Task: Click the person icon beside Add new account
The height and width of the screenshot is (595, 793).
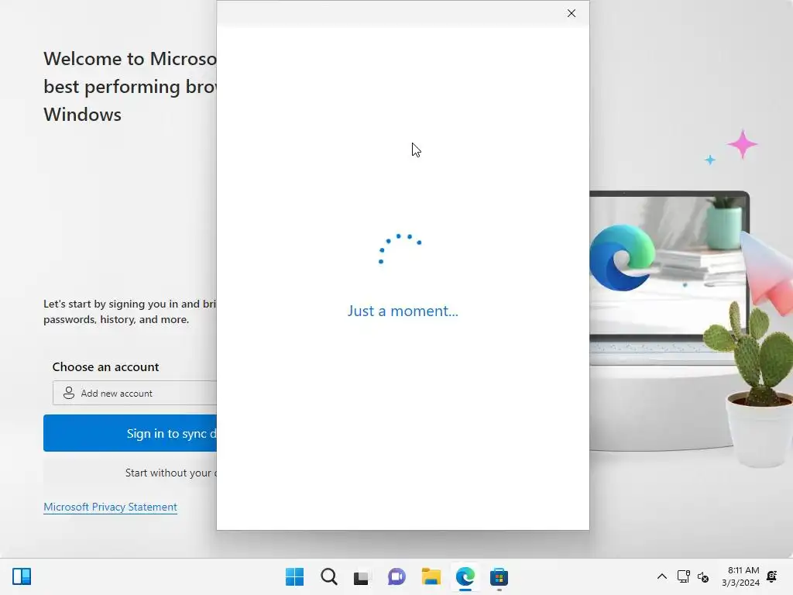Action: pyautogui.click(x=69, y=393)
